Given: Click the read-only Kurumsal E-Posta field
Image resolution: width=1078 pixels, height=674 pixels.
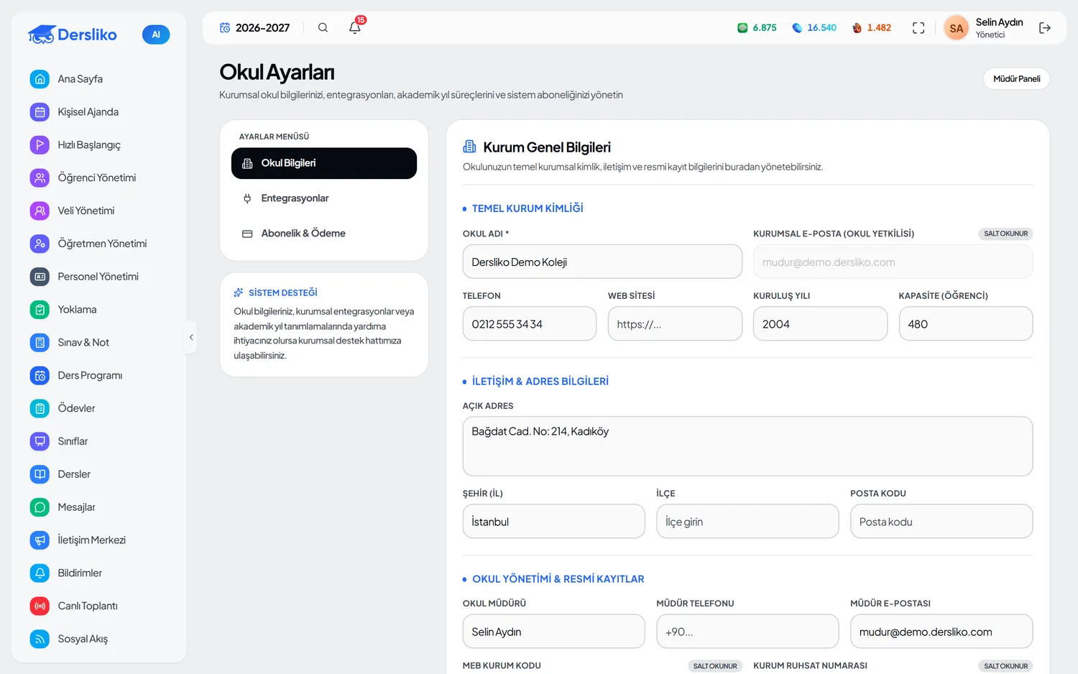Looking at the screenshot, I should point(893,262).
